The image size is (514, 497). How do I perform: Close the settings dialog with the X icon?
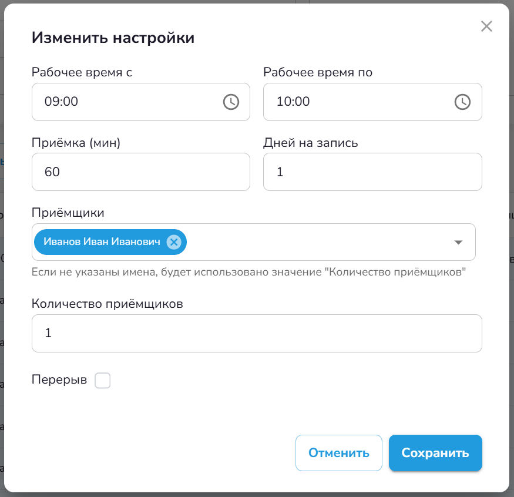coord(486,26)
